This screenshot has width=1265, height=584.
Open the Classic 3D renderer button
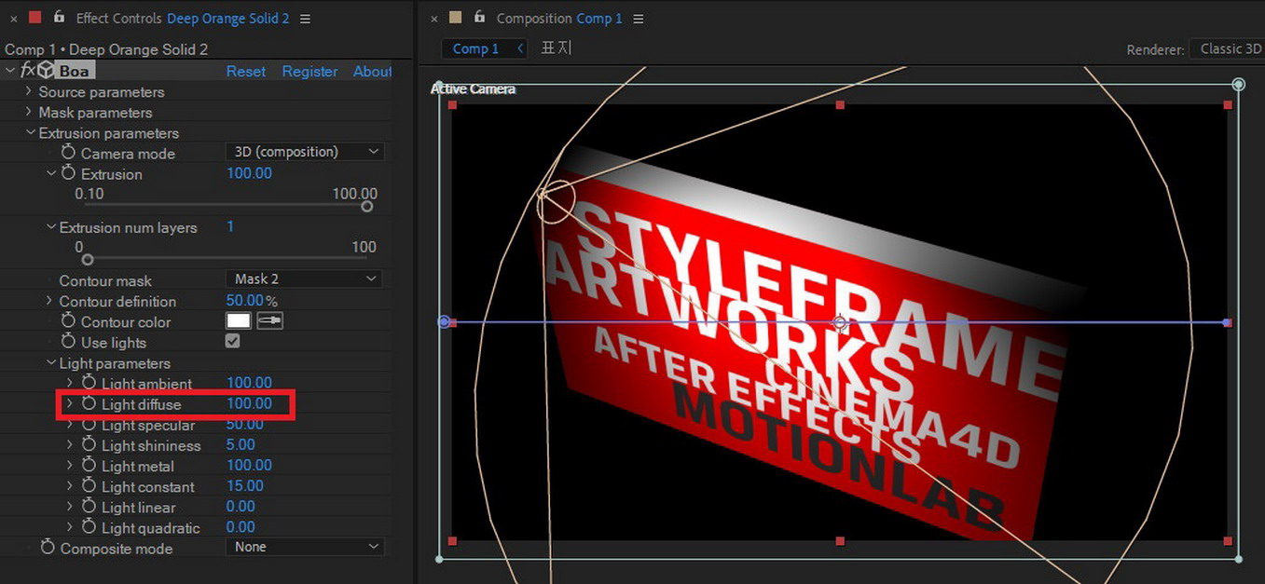tap(1228, 49)
